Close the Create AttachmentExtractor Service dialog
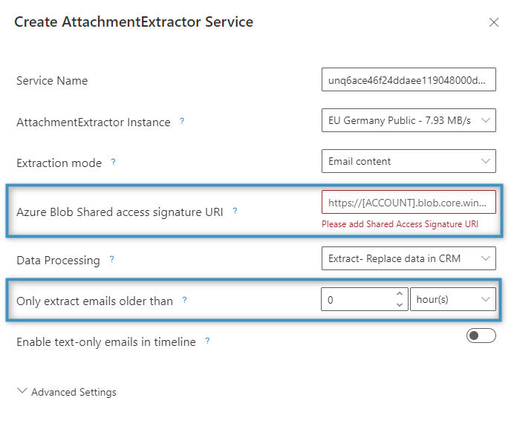514x435 pixels. pos(494,22)
